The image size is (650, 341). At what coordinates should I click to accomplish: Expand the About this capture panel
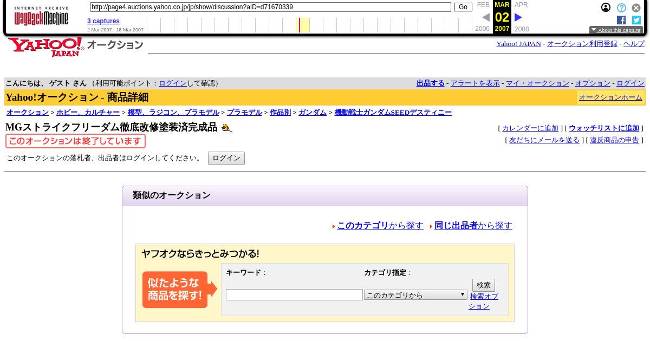tap(616, 30)
